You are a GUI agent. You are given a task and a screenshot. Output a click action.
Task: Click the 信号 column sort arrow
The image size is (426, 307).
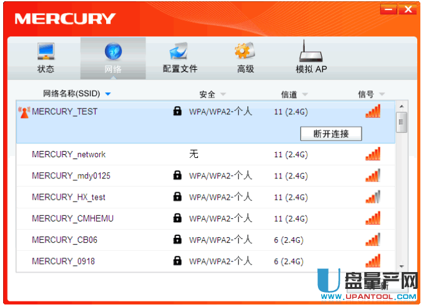(x=382, y=95)
